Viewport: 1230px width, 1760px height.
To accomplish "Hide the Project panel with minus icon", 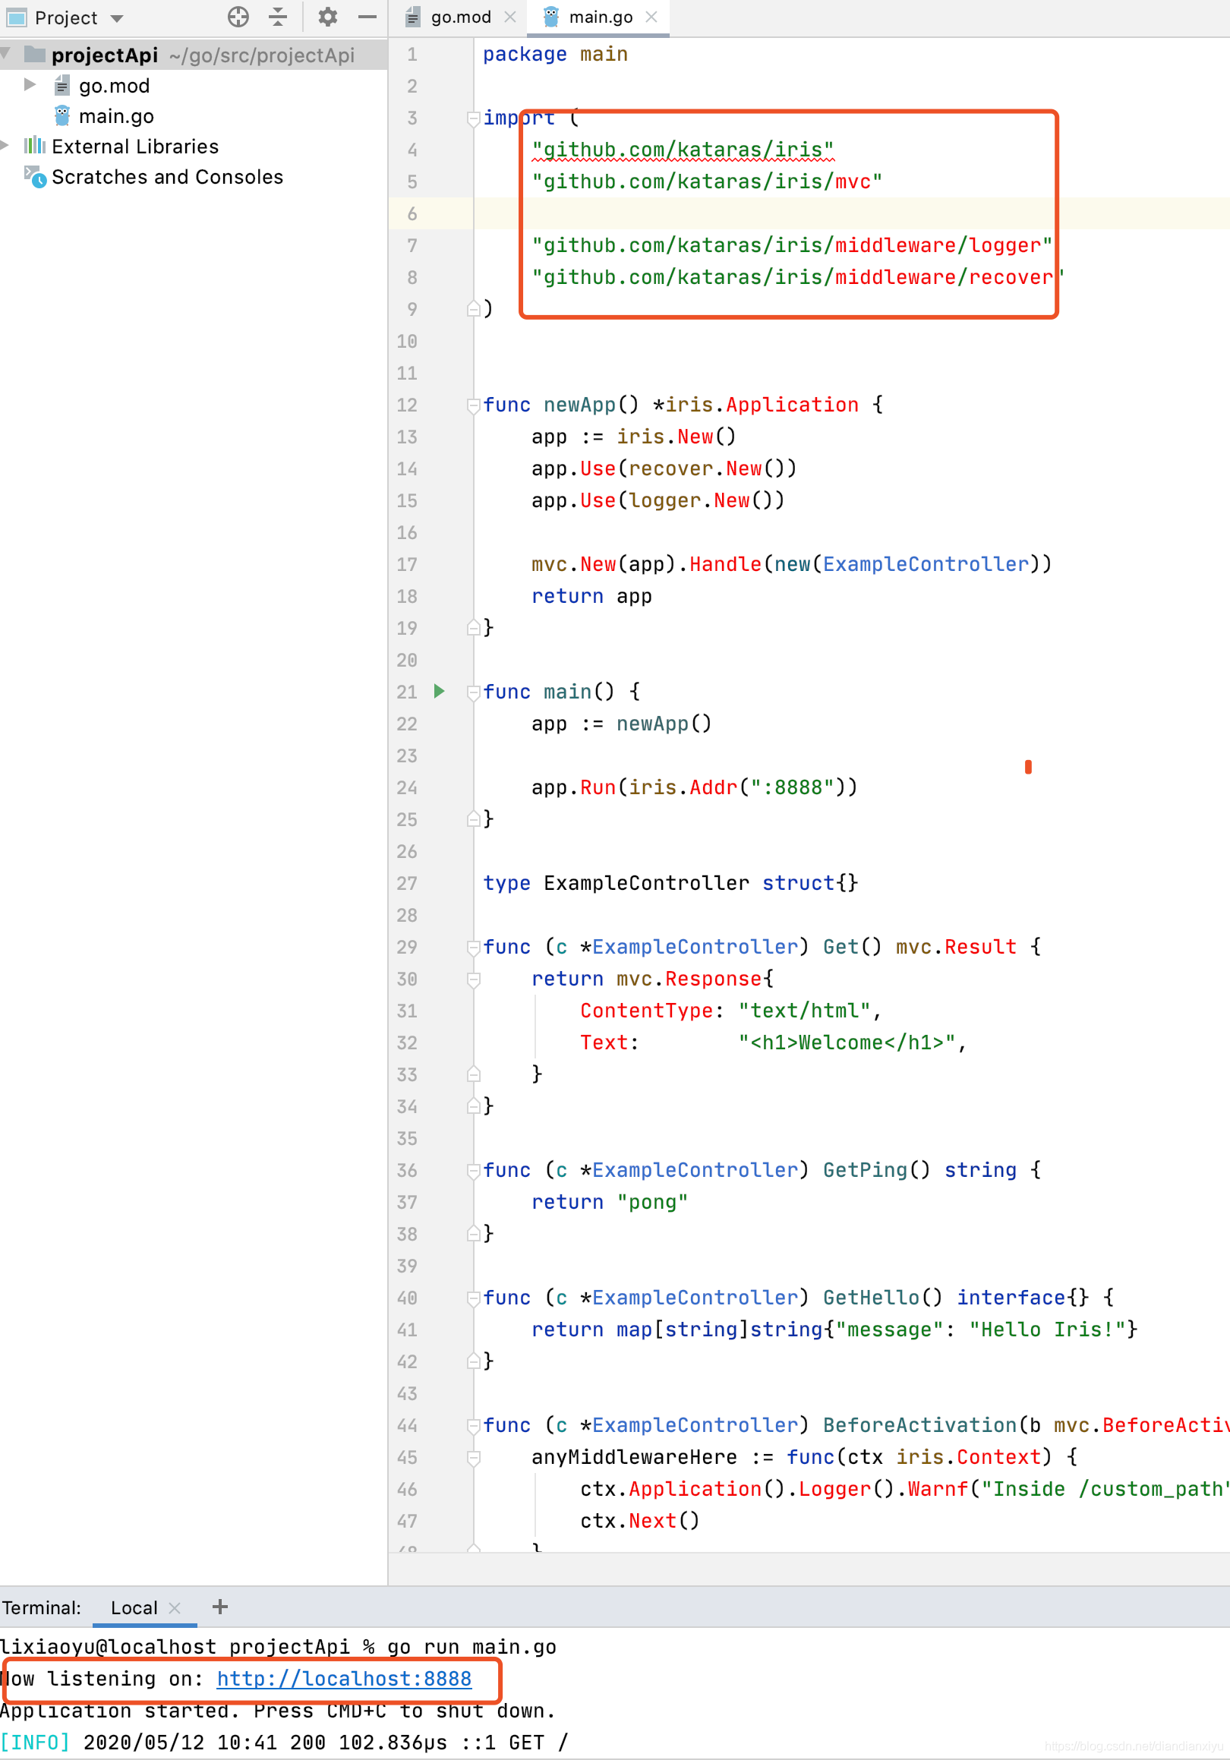I will point(367,17).
